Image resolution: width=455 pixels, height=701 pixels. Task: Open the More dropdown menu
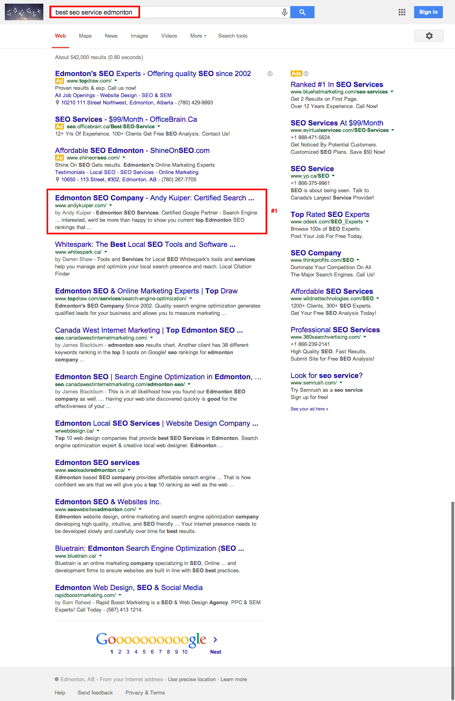pos(198,36)
